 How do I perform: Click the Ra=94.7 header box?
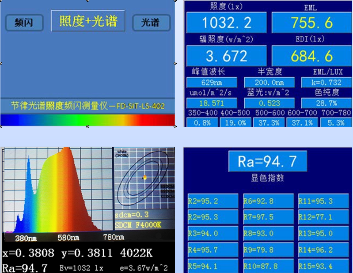click(x=267, y=161)
